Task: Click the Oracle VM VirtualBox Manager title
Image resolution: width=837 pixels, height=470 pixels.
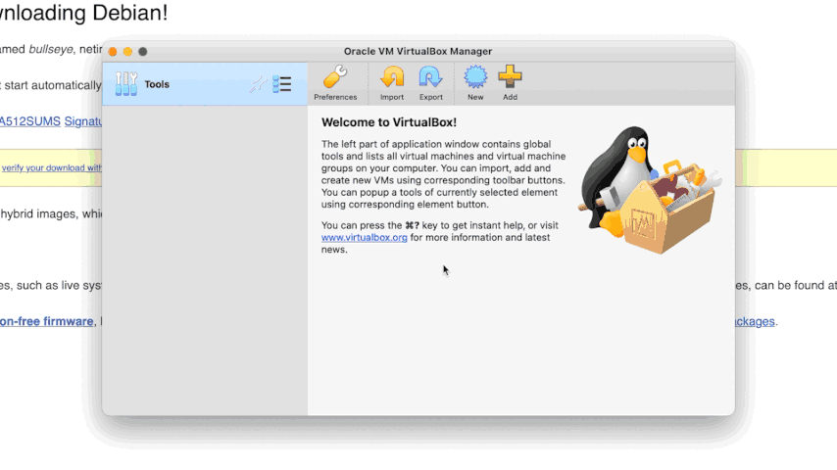Action: pyautogui.click(x=418, y=52)
